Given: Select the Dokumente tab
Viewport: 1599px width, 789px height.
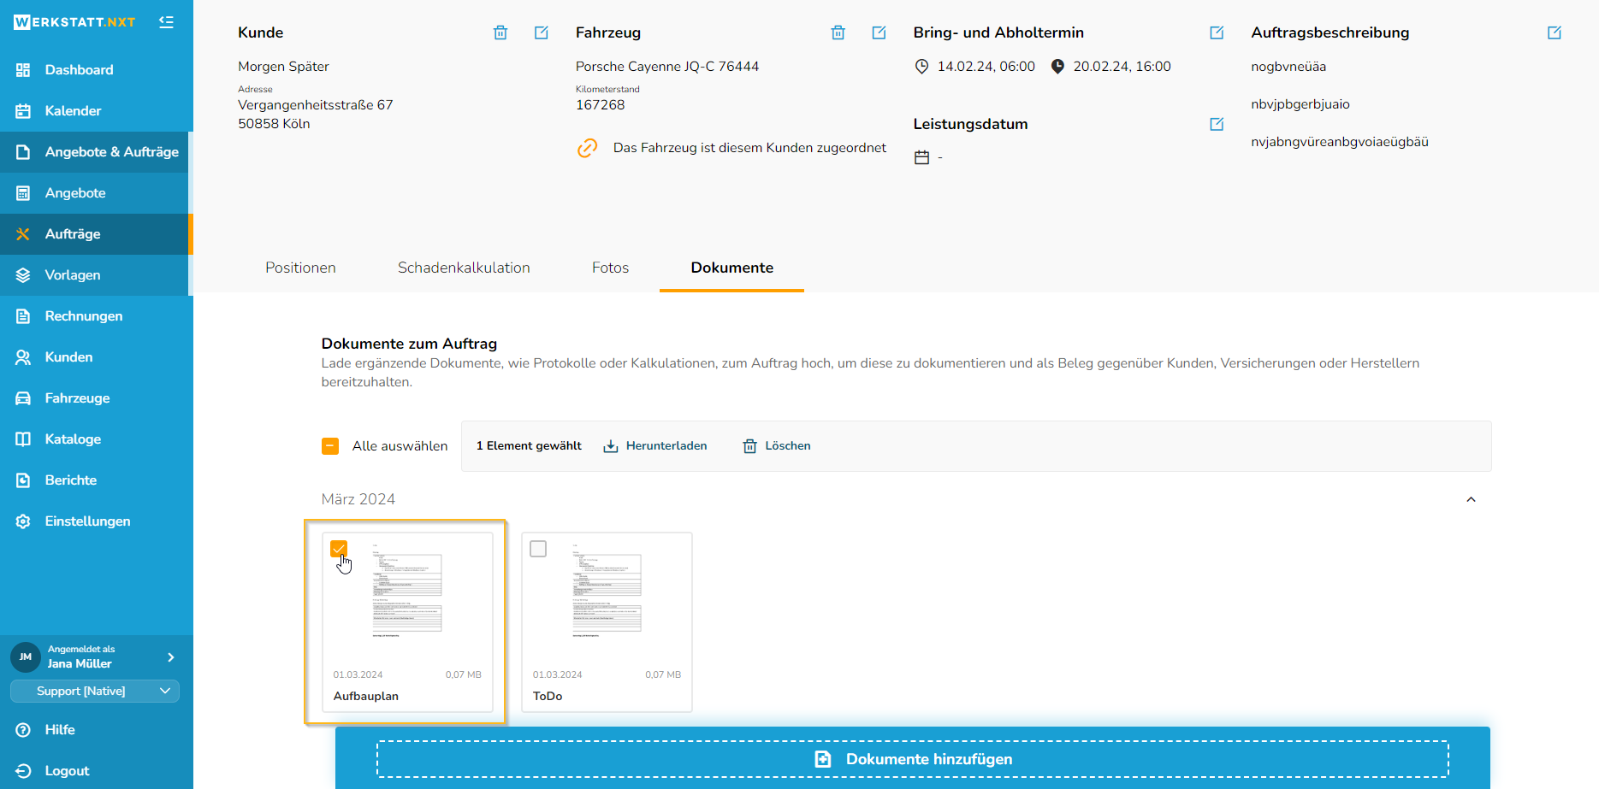Looking at the screenshot, I should tap(732, 268).
